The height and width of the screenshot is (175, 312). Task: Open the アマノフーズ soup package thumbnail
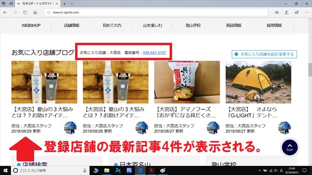[x=187, y=82]
